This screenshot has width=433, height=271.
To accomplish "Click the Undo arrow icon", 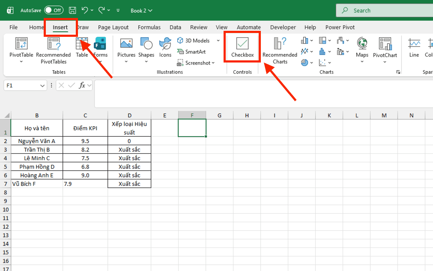I will (84, 10).
